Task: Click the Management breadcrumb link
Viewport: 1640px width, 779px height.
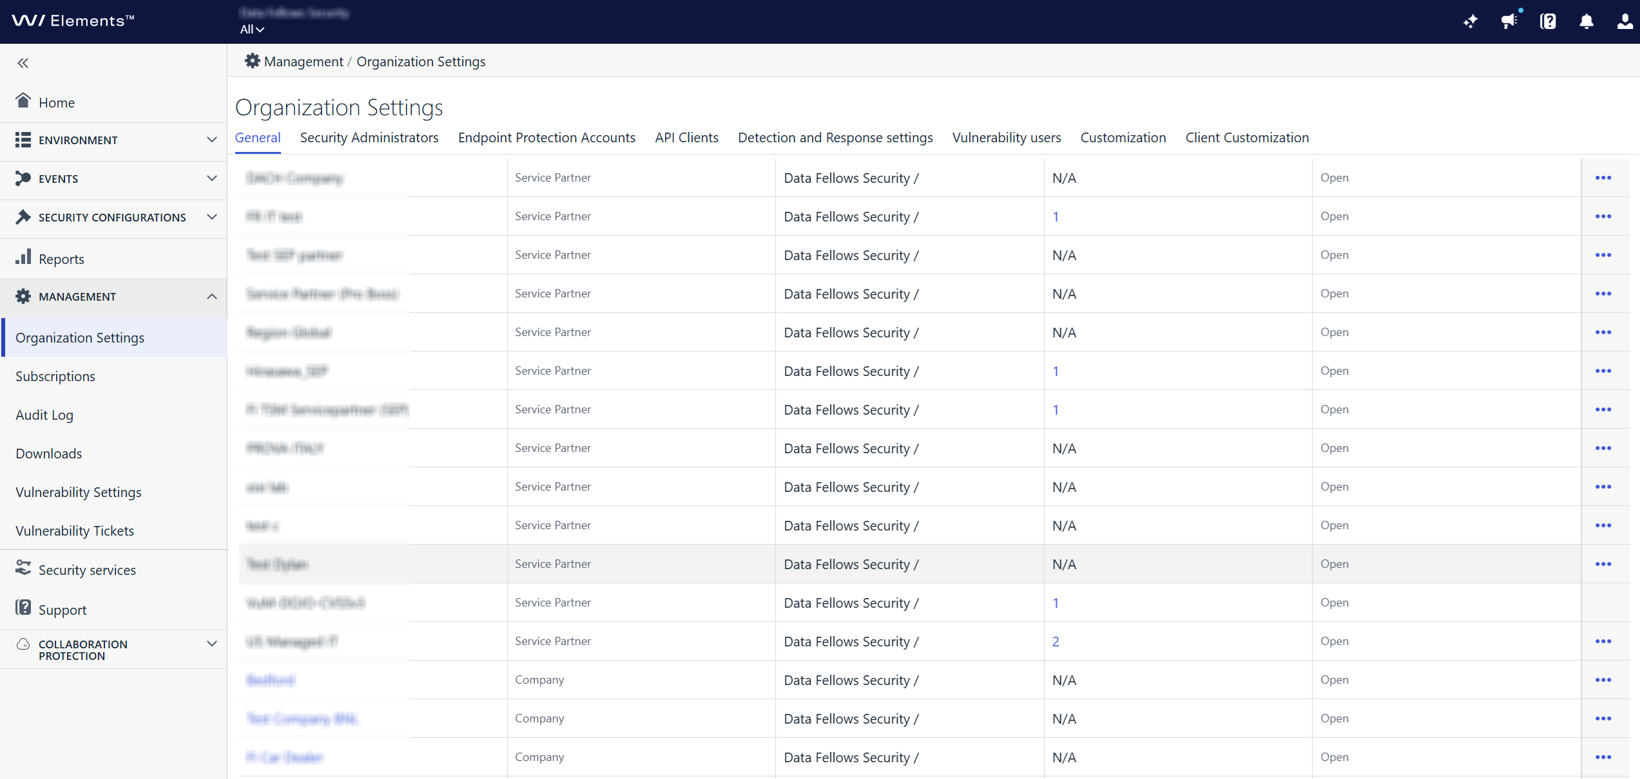Action: pyautogui.click(x=304, y=62)
